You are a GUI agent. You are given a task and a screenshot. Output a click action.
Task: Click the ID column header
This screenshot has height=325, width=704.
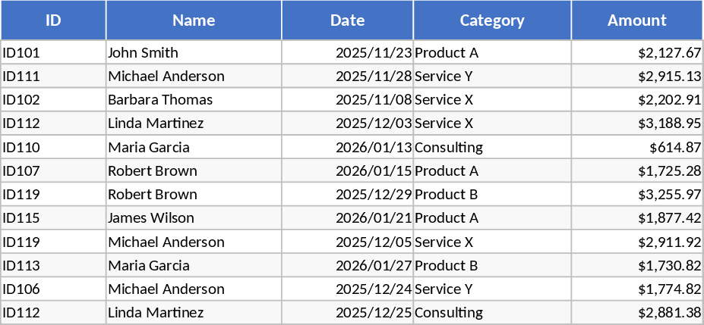pos(53,20)
